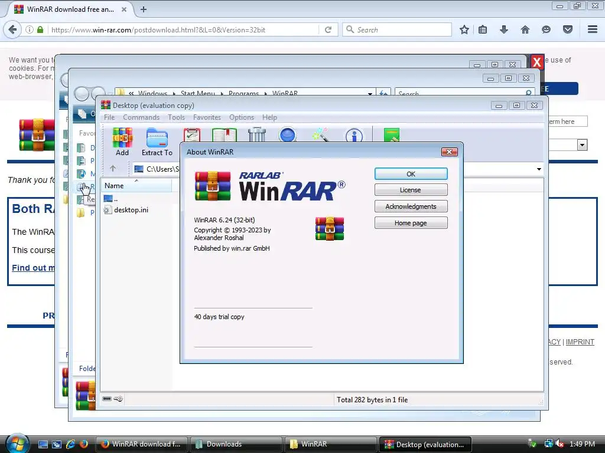This screenshot has height=453, width=605.
Task: Open the Favorites menu
Action: (x=207, y=117)
